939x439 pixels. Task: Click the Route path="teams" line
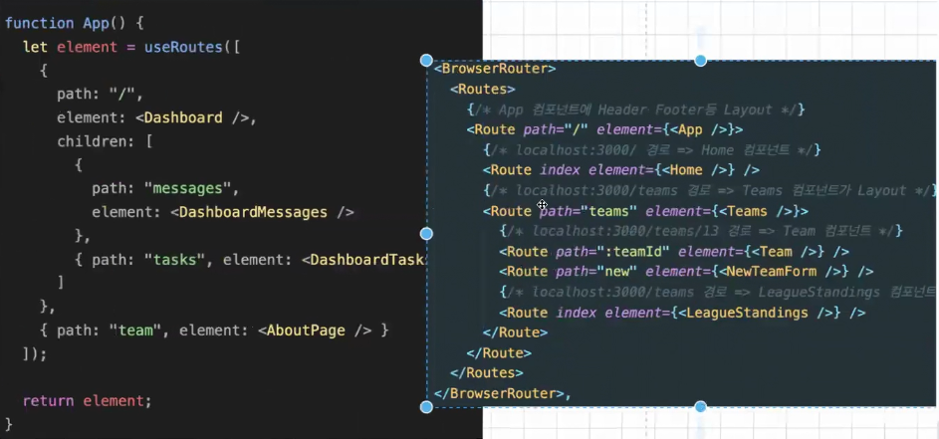click(x=645, y=211)
